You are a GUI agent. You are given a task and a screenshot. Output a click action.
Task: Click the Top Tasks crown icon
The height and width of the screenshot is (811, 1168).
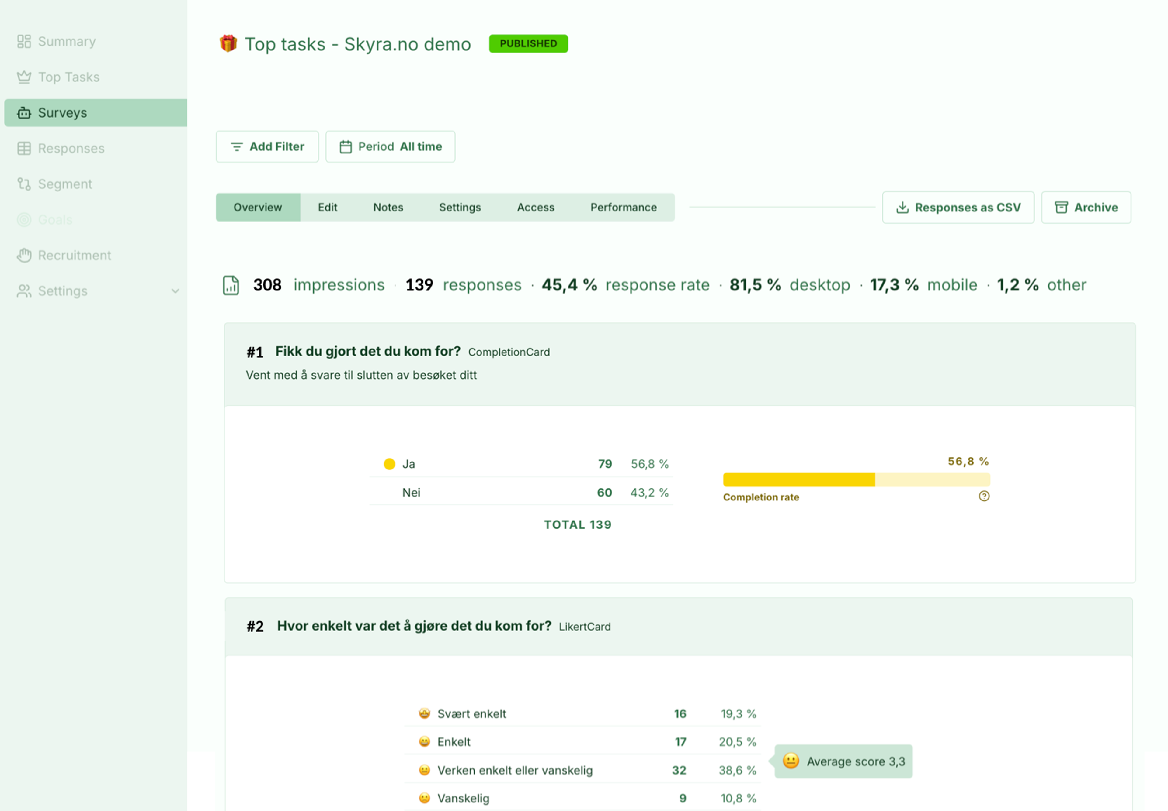point(24,77)
